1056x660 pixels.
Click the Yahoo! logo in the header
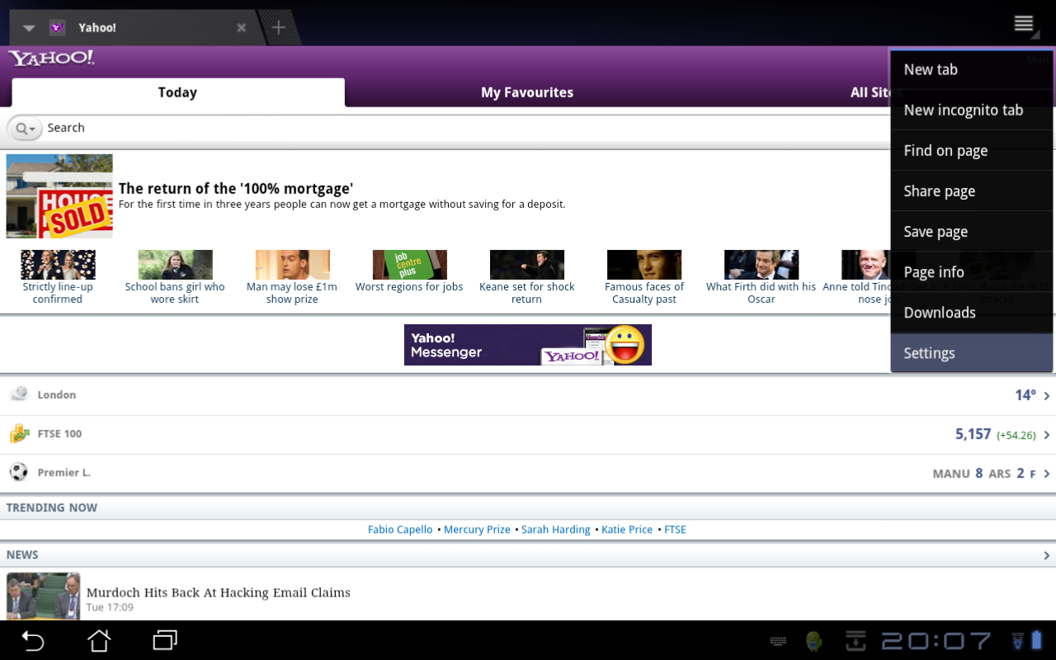[52, 59]
